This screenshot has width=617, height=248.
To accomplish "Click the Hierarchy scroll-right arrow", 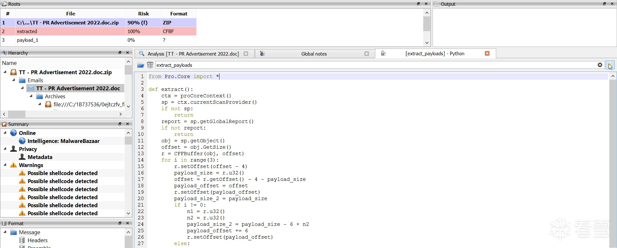I will [121, 114].
